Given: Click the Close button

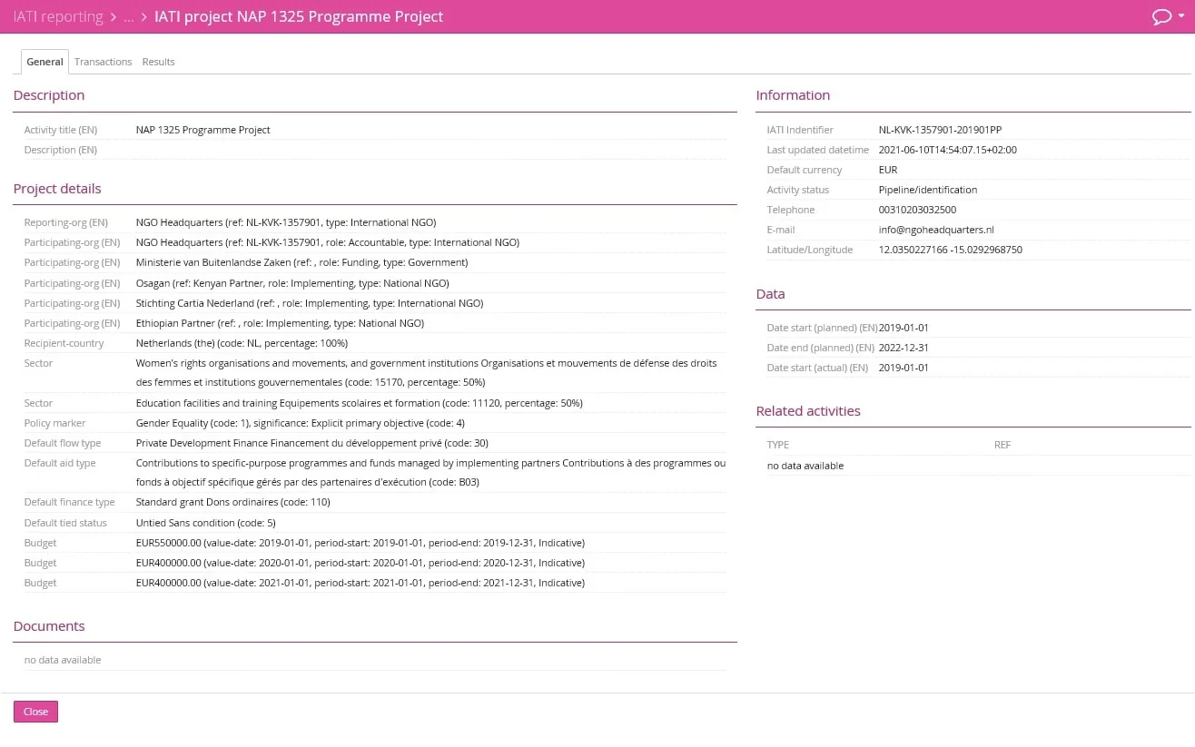Looking at the screenshot, I should [x=35, y=712].
